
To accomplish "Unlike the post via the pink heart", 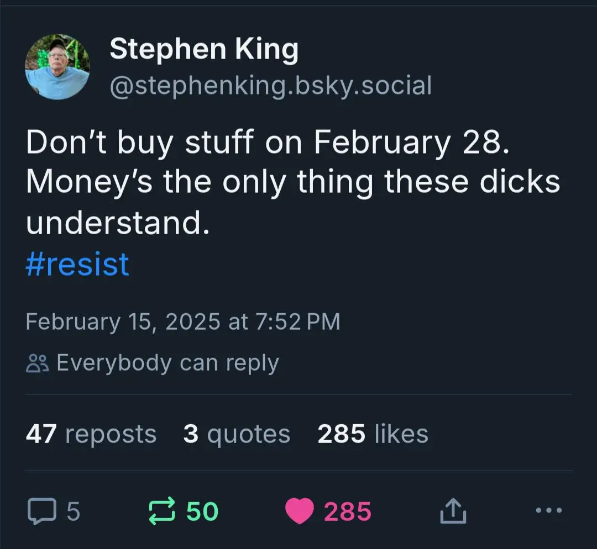I will click(x=300, y=511).
